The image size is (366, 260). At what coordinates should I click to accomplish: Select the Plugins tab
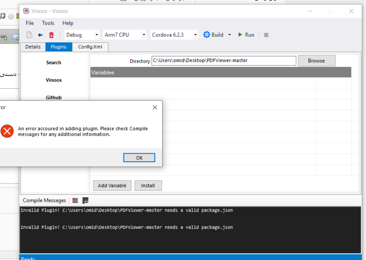pos(59,47)
